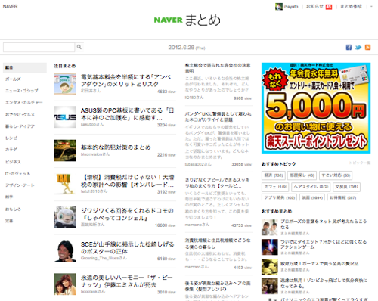Open the TAX figure thumbnail
Screen dimensions: 378x301
click(64, 184)
